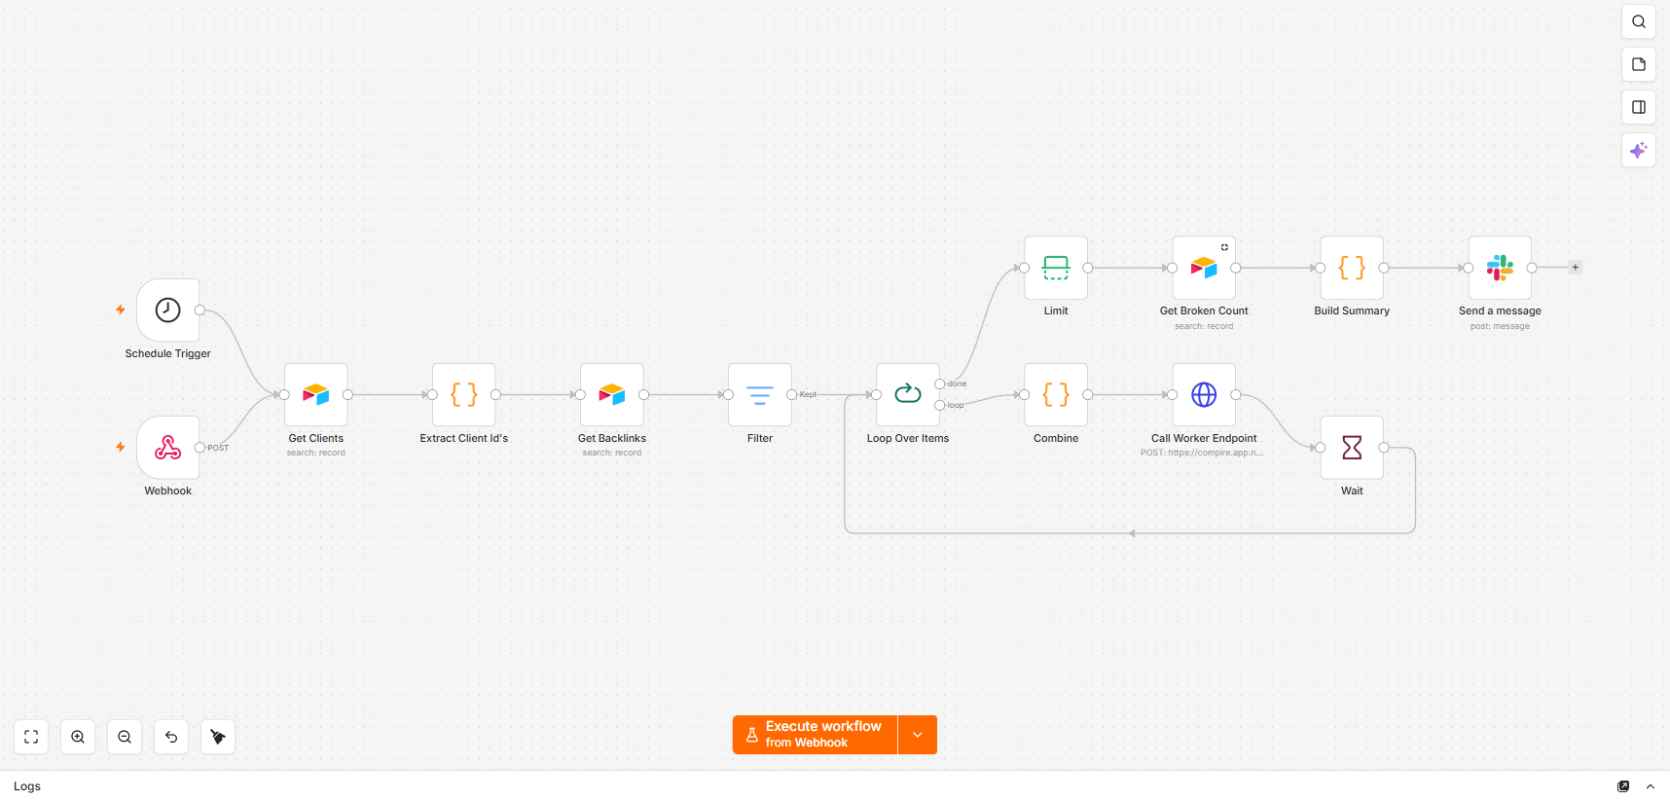Open the Combine code node
Viewport: 1670px width, 801px height.
click(x=1056, y=394)
